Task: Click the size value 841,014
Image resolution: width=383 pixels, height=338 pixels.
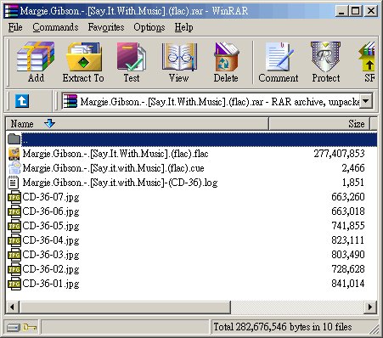Action: click(348, 284)
